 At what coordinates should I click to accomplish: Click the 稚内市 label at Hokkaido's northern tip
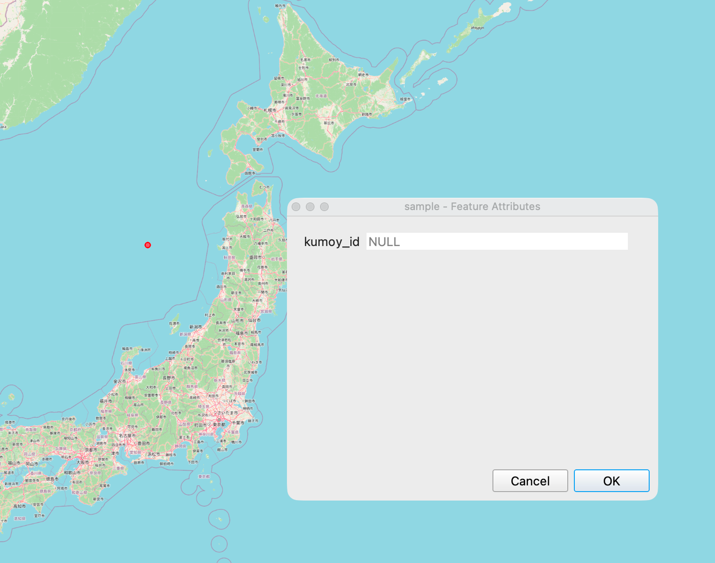280,6
